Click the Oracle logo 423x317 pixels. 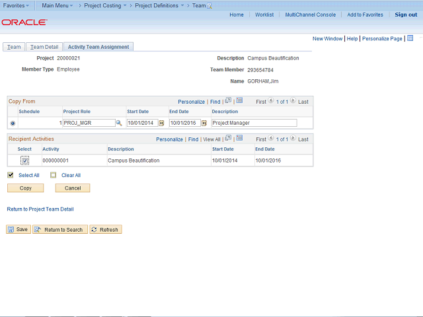[x=24, y=22]
